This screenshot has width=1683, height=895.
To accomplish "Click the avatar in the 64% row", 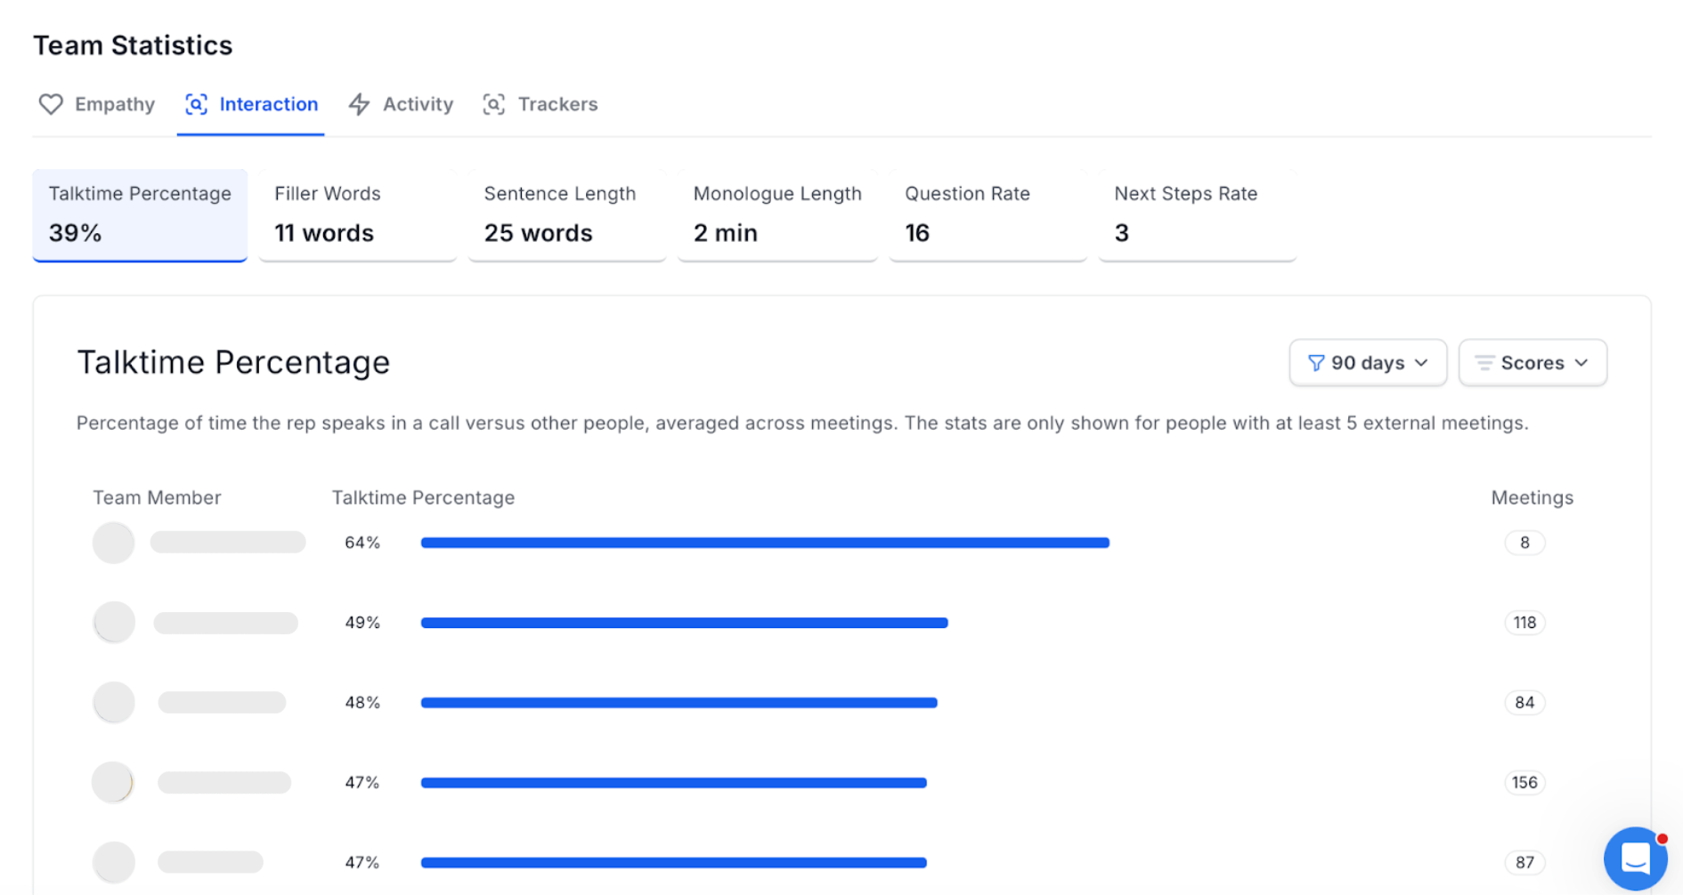I will pyautogui.click(x=114, y=543).
